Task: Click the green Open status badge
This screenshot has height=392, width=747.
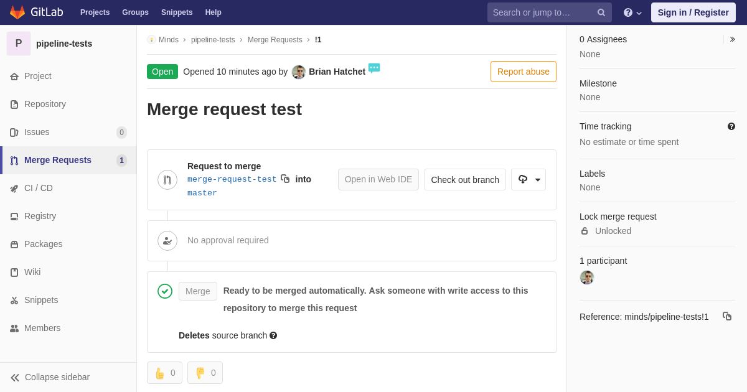Action: (162, 72)
